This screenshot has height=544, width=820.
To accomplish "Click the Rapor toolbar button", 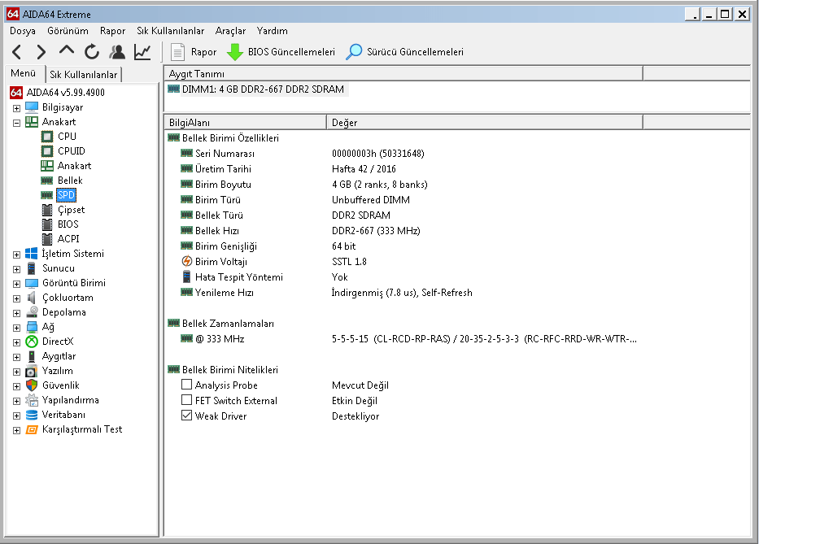I will click(194, 52).
